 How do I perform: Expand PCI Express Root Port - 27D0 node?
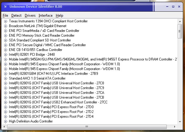5,107
